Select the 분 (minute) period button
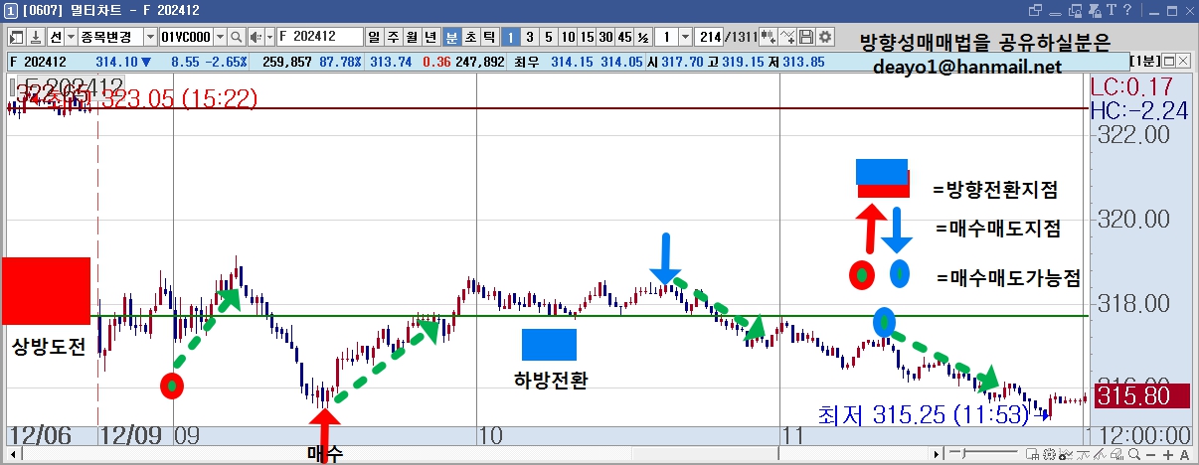The width and height of the screenshot is (1199, 465). click(451, 37)
